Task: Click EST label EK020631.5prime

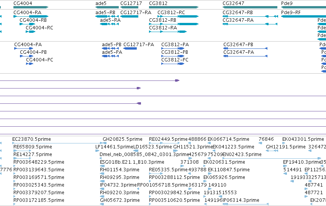Action: pos(224,162)
